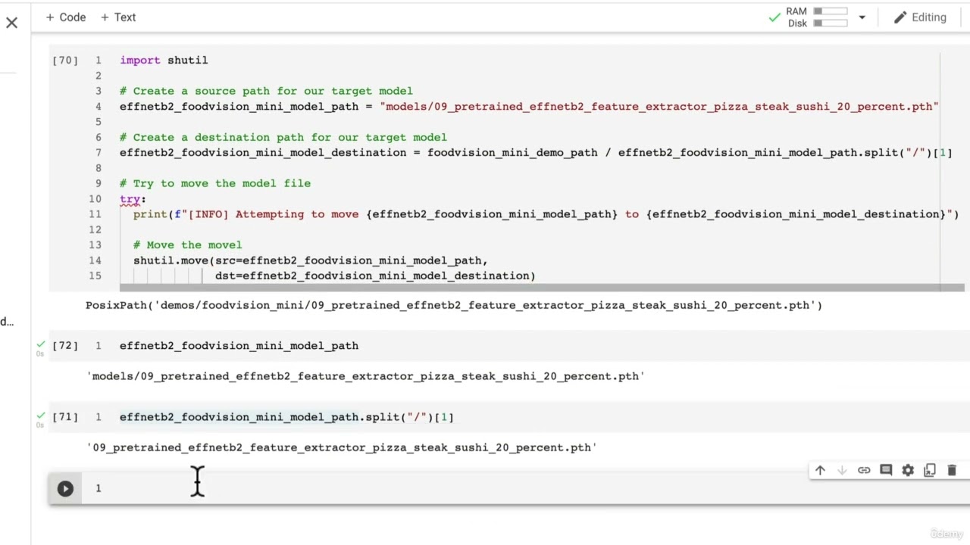Move the cell down

pyautogui.click(x=842, y=470)
